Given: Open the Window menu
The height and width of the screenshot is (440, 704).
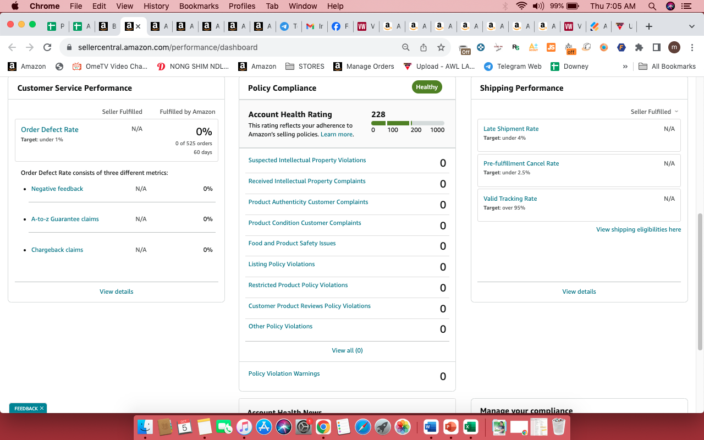Looking at the screenshot, I should tap(303, 6).
